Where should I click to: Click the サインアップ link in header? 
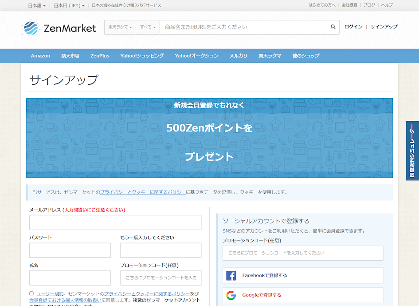point(384,27)
